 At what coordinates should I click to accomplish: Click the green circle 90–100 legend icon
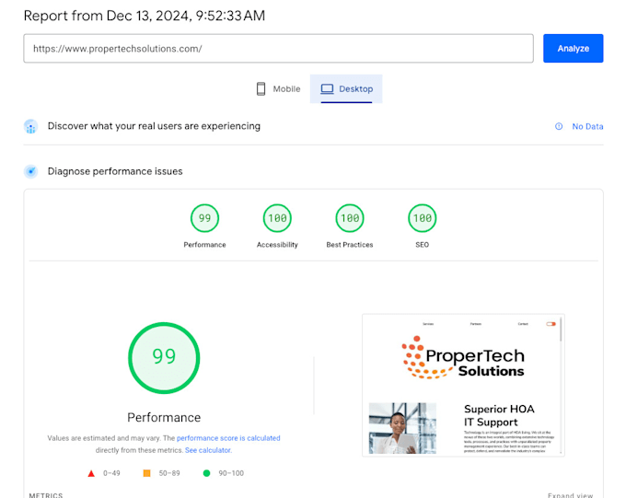(206, 473)
